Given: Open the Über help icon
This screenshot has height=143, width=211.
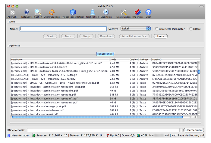Looking at the screenshot, I should tap(148, 12).
